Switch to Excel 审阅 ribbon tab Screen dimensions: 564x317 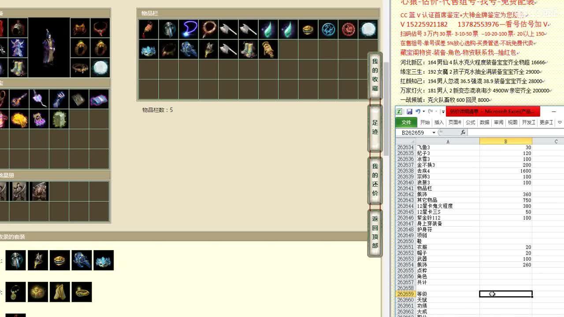coord(499,122)
